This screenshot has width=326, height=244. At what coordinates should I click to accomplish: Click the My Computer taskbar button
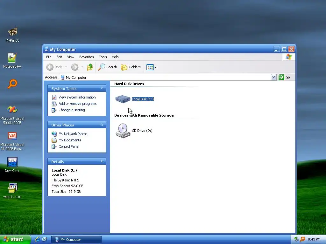click(76, 240)
